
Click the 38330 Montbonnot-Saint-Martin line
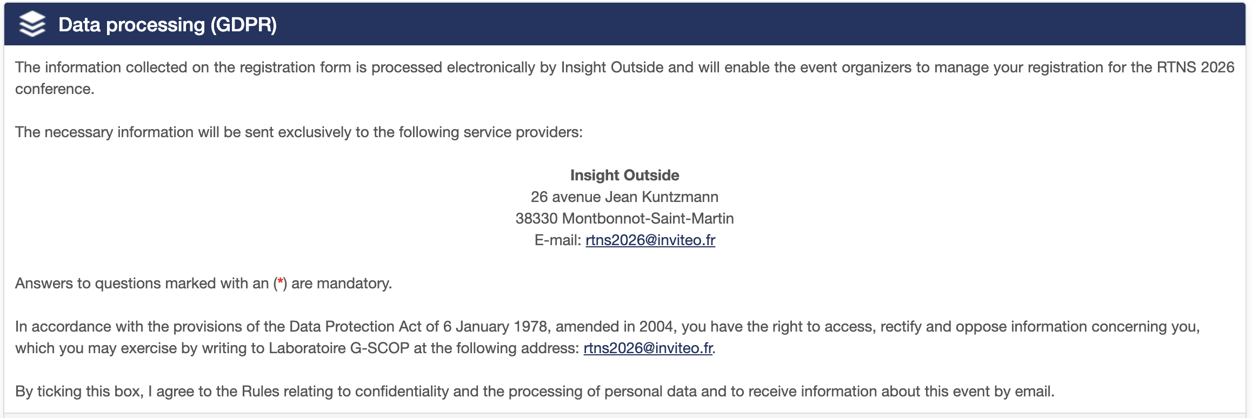[625, 219]
